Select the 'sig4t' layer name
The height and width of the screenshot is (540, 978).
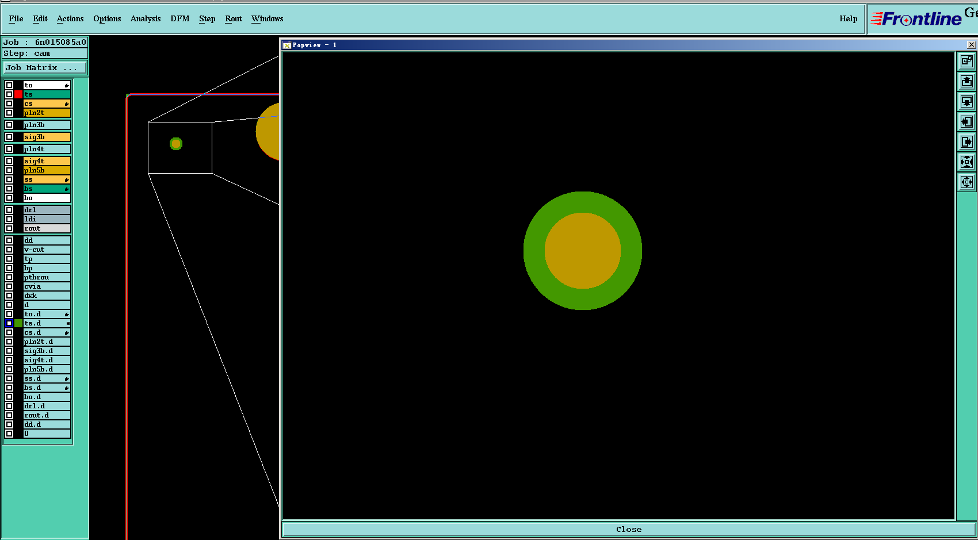pos(47,161)
